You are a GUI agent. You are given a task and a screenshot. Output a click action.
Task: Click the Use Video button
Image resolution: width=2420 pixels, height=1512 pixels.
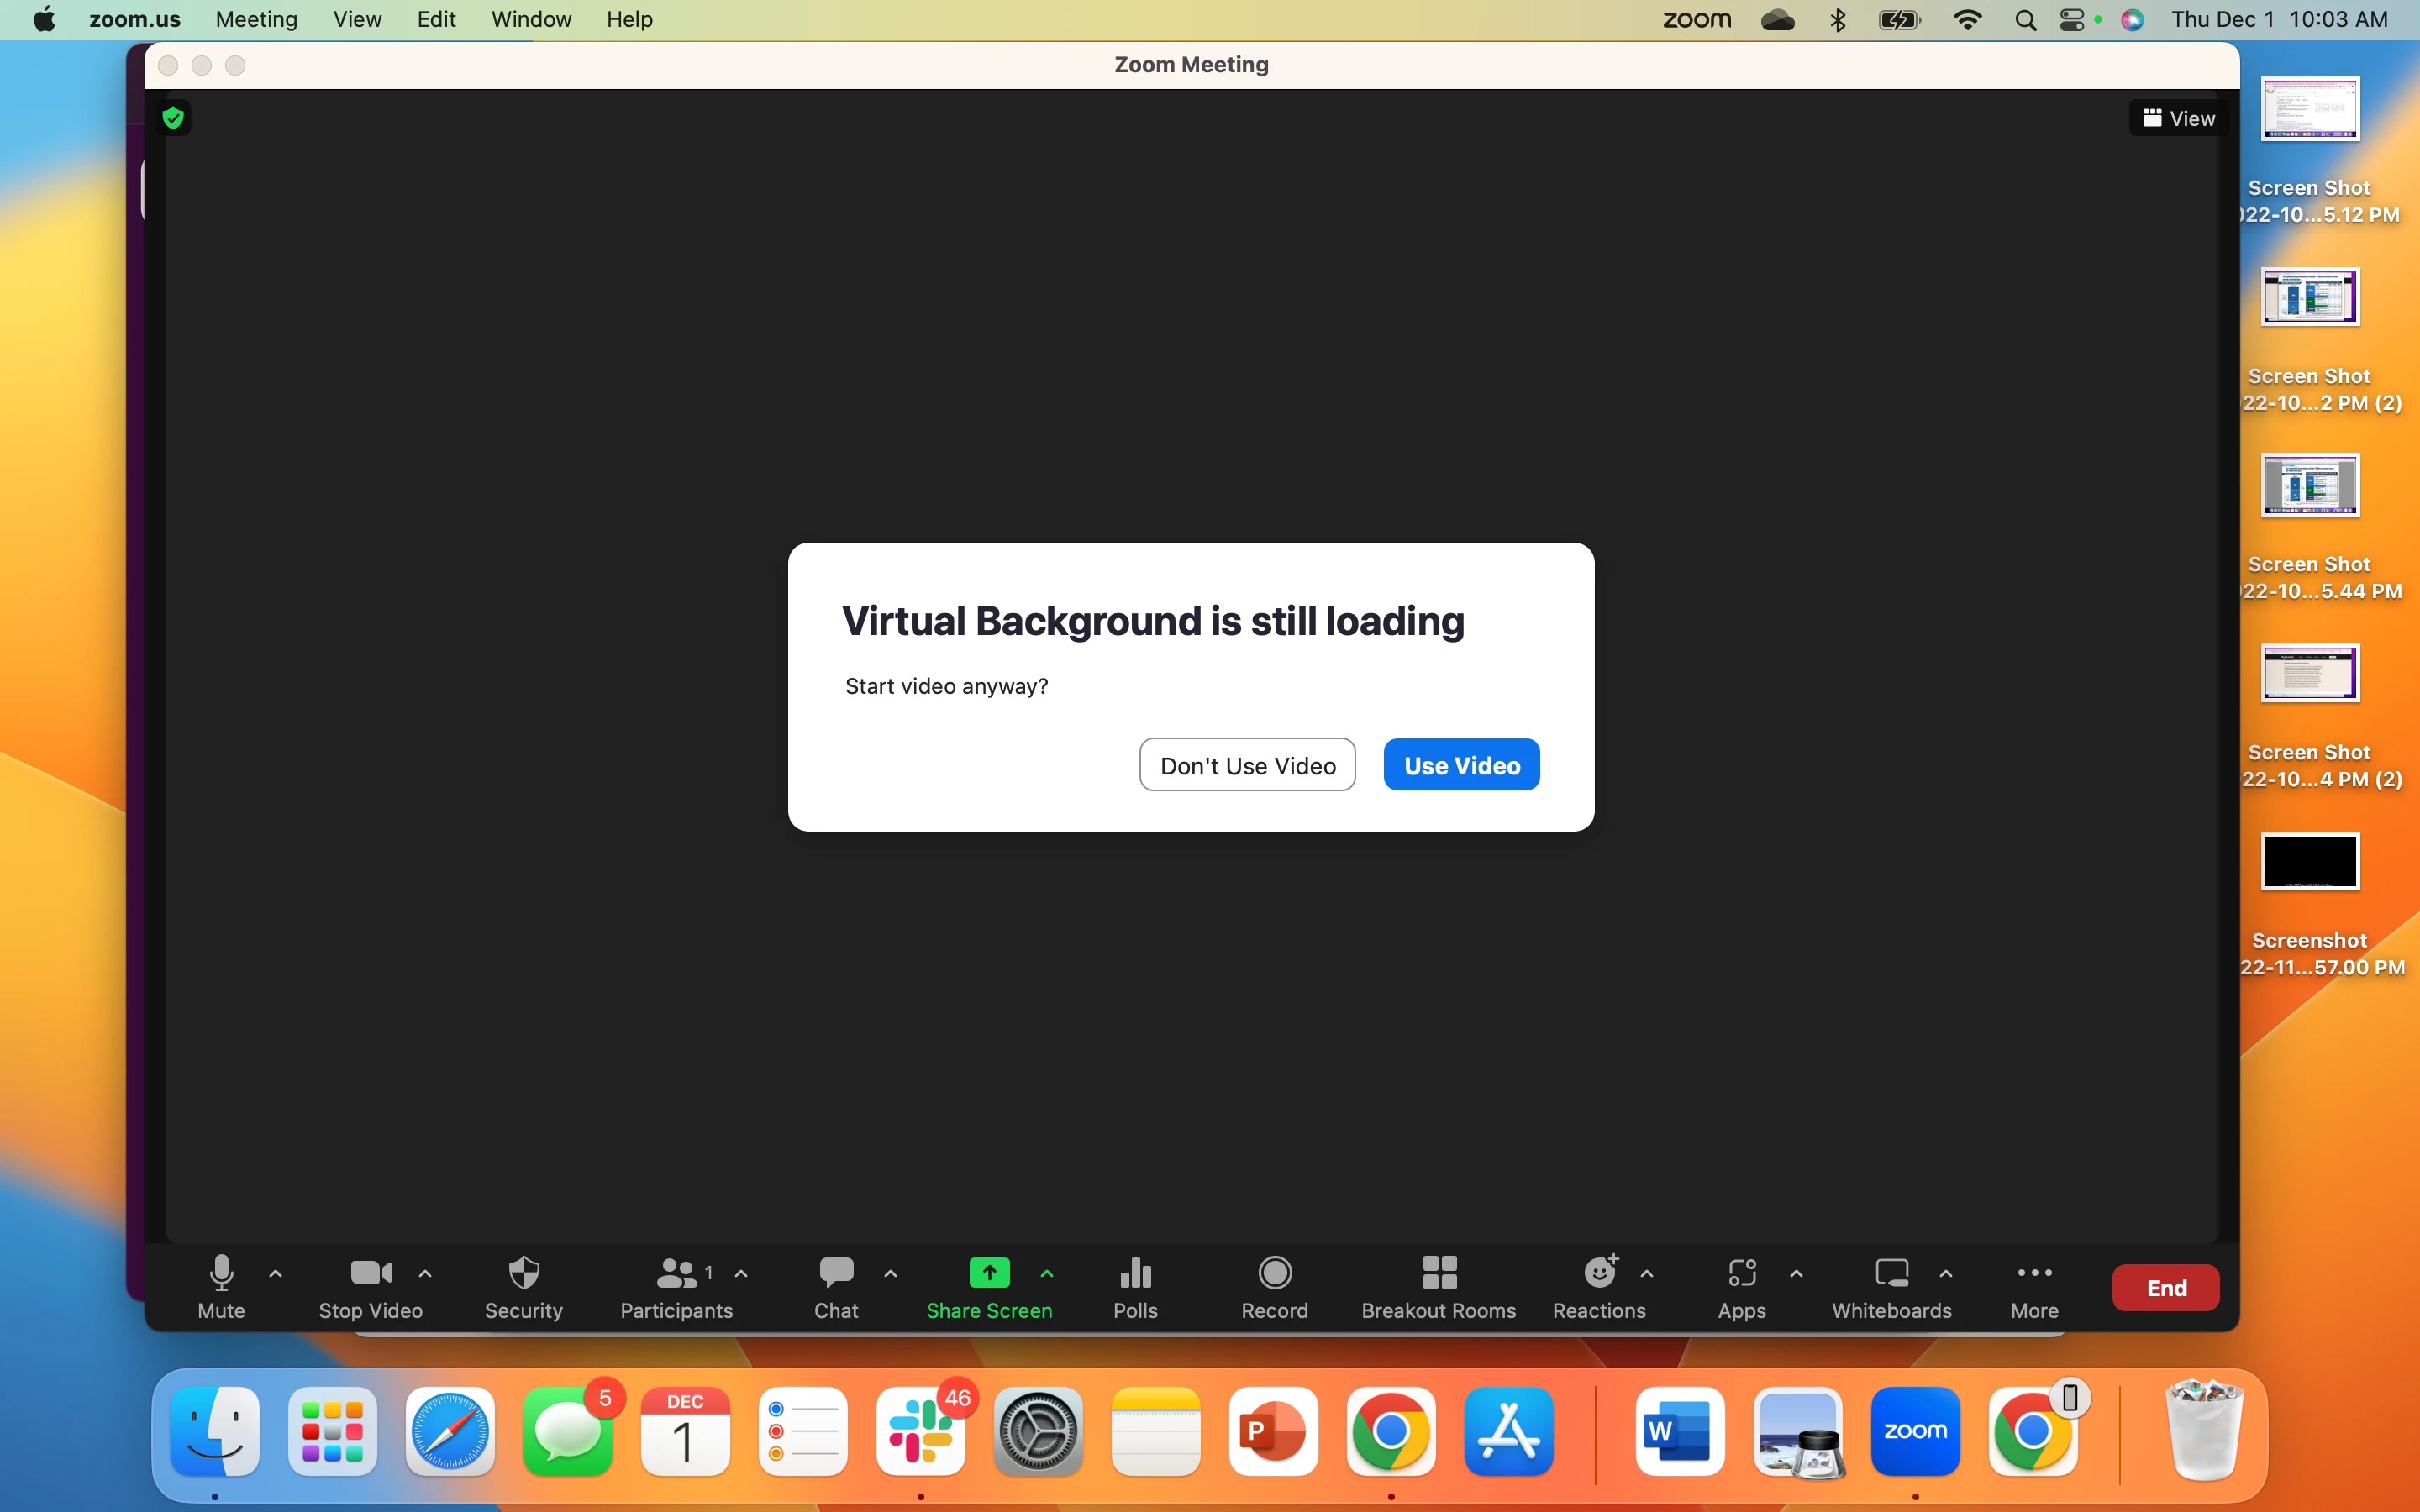coord(1461,765)
